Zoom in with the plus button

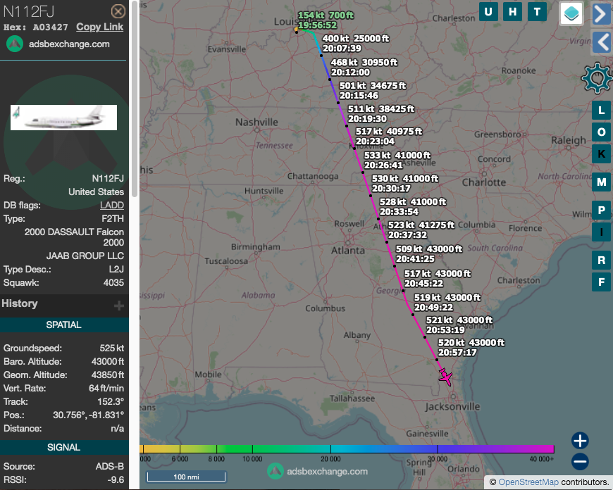click(580, 441)
